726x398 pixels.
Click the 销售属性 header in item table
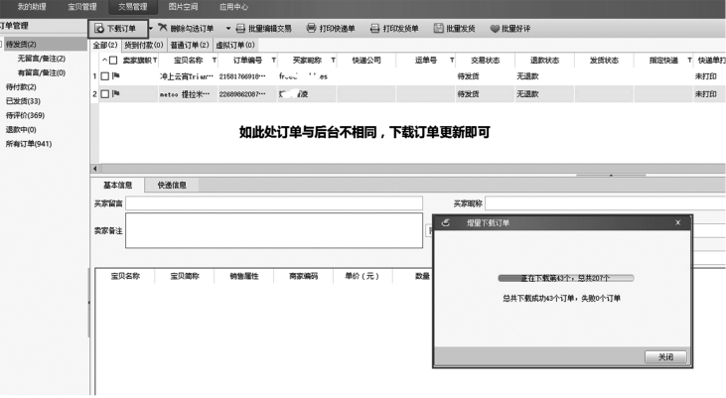click(244, 276)
